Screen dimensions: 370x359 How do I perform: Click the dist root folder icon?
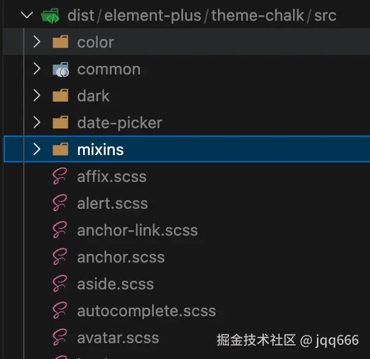[x=50, y=16]
